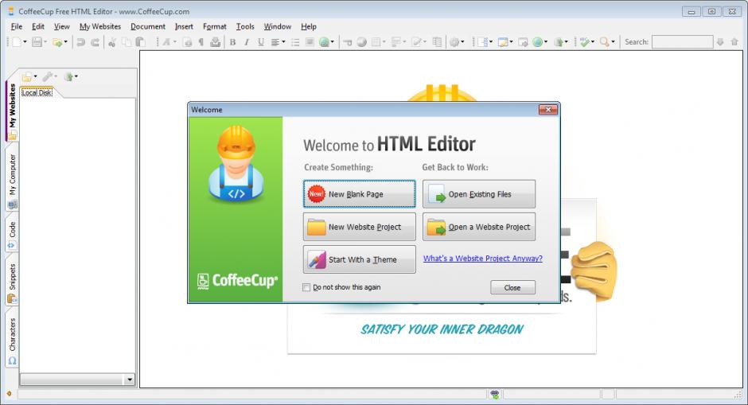The width and height of the screenshot is (748, 405).
Task: Click the sidebar green upload icon
Action: [68, 76]
